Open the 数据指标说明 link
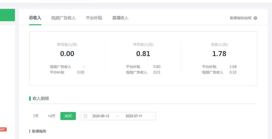The image size is (272, 139). click(241, 18)
